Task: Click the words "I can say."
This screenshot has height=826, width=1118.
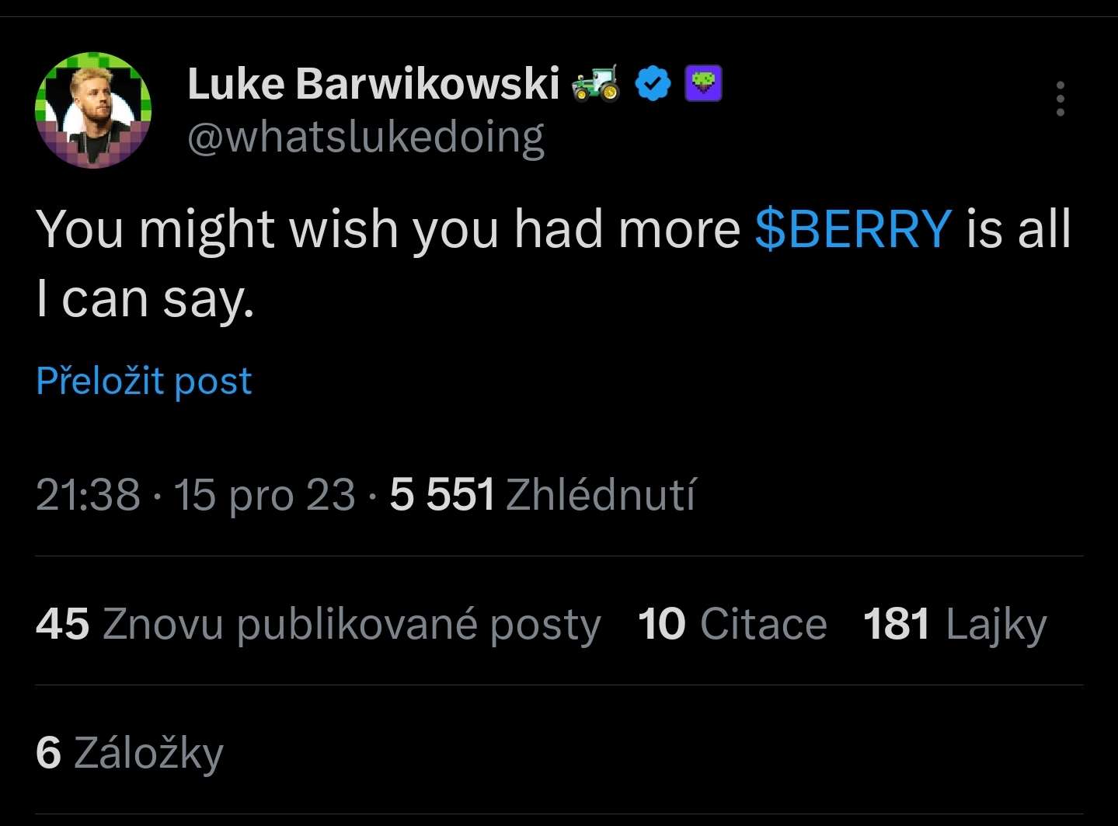Action: [145, 299]
